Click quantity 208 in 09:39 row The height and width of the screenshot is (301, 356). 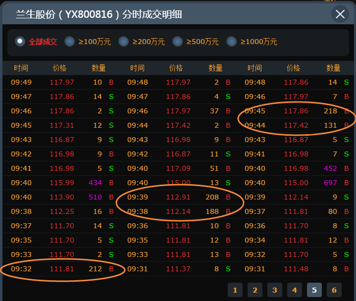tap(212, 197)
